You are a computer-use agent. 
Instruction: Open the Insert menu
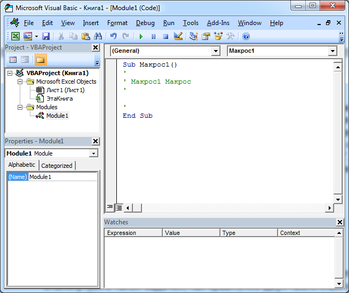point(91,23)
